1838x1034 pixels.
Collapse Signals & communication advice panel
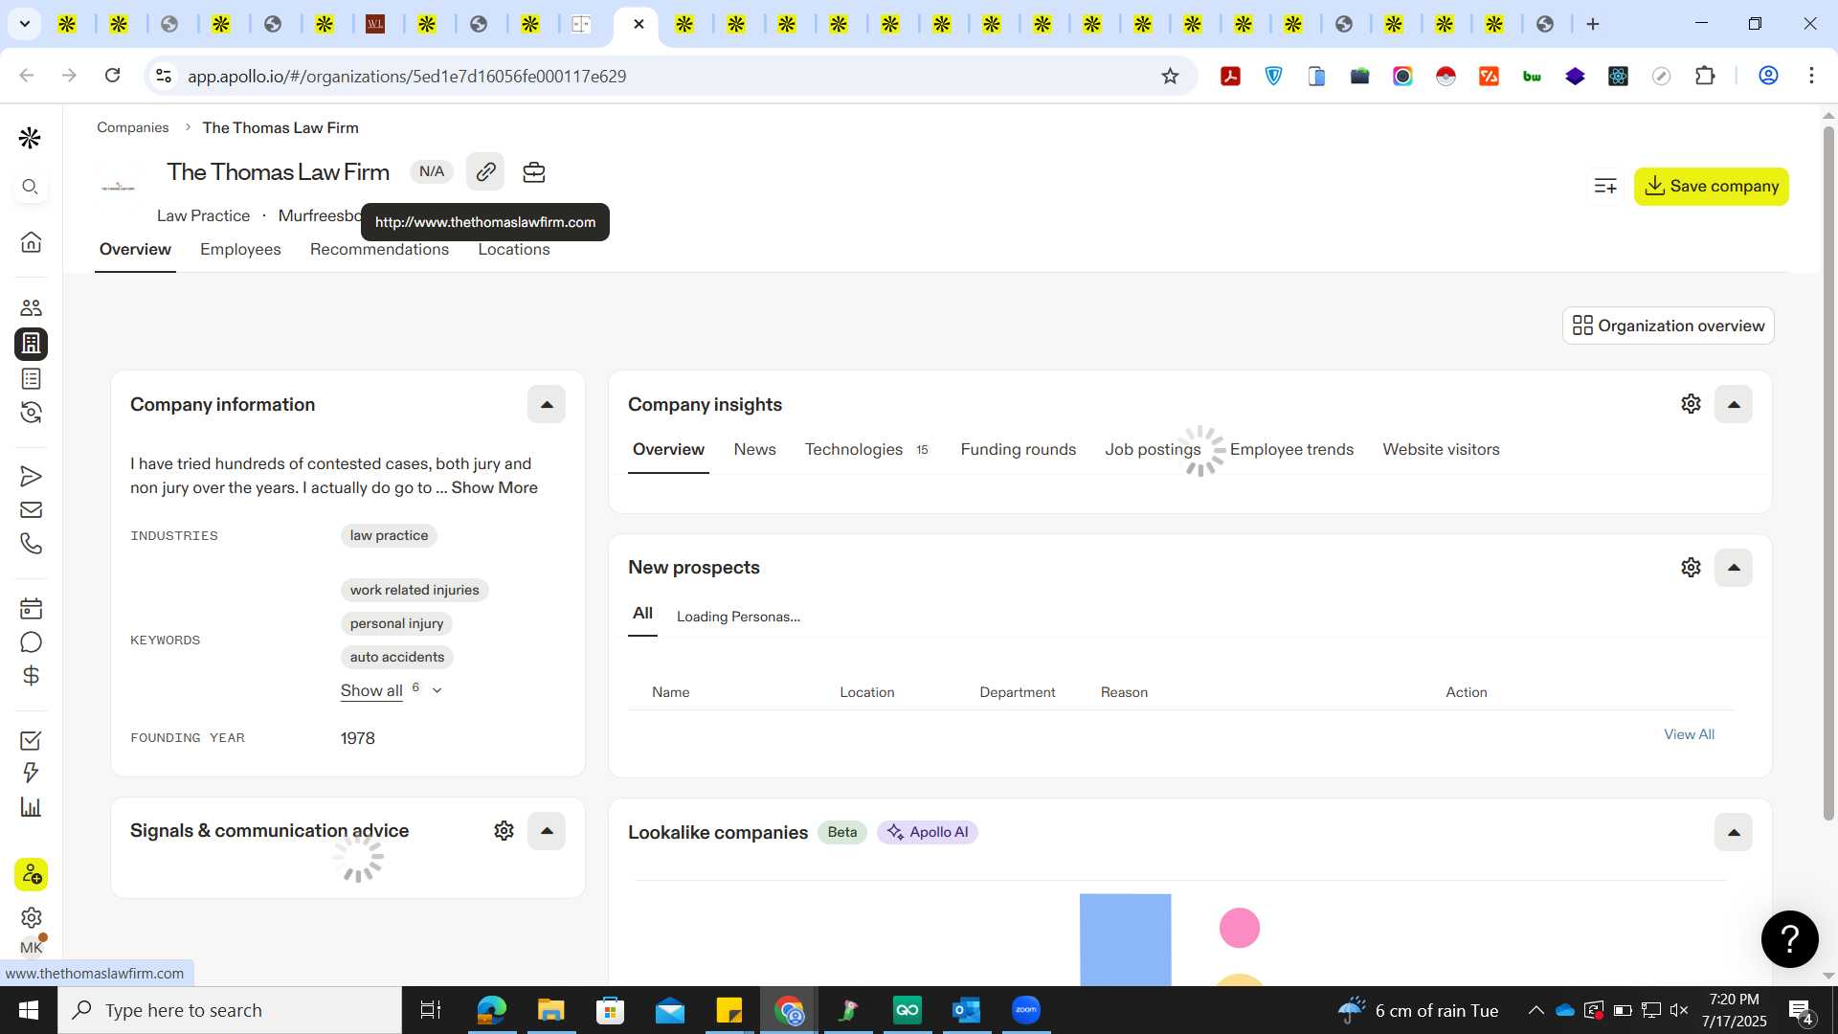click(547, 831)
